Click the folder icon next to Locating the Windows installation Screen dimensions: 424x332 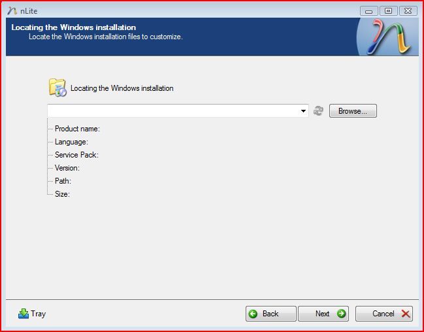coord(57,88)
